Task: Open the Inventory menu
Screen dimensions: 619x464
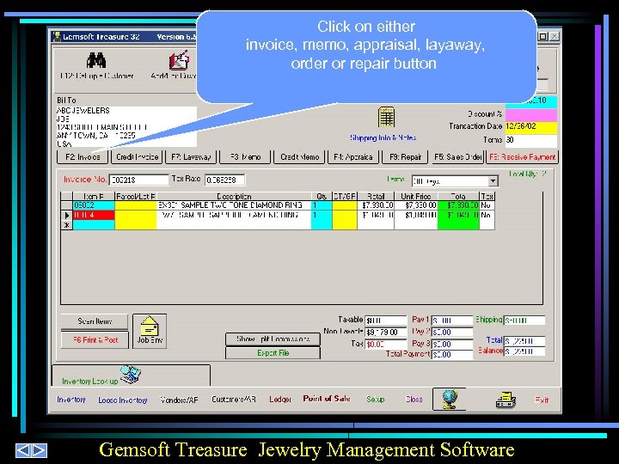Action: coord(71,400)
